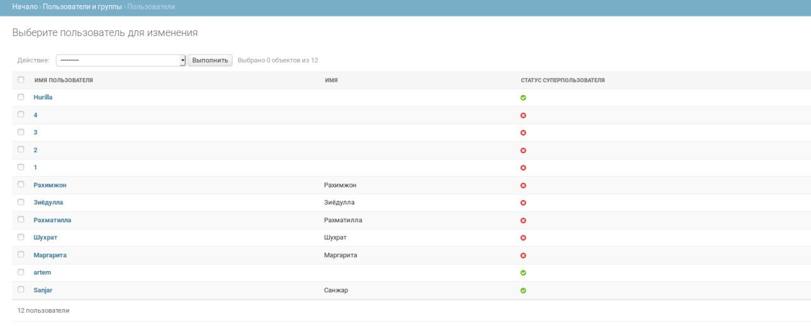
Task: Check the box next to Зиёдулла
Action: tap(21, 202)
